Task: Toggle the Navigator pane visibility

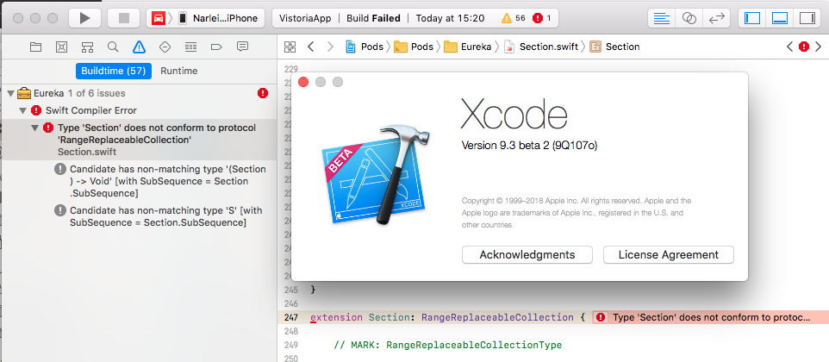Action: (751, 18)
